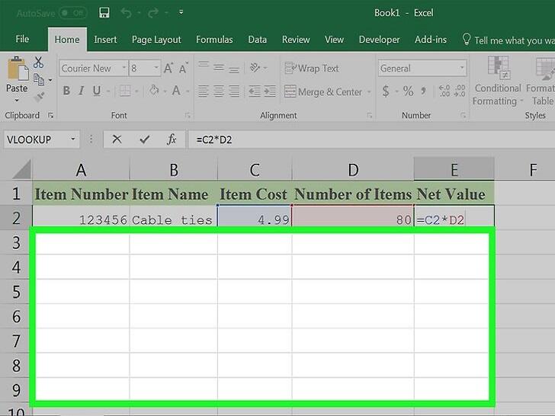The width and height of the screenshot is (555, 416).
Task: Confirm formula with checkmark icon
Action: (x=144, y=139)
